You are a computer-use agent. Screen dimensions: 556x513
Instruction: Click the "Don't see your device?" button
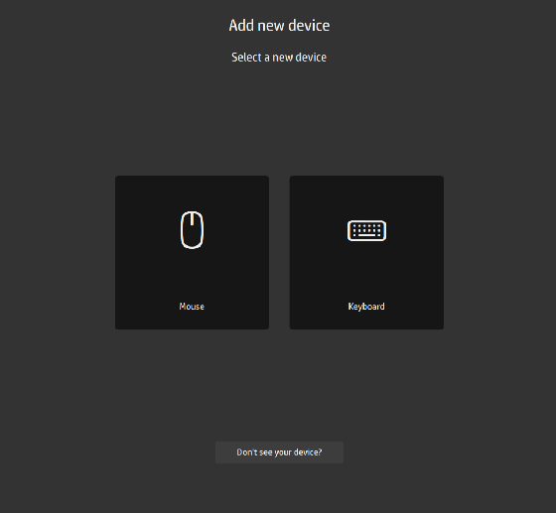coord(279,452)
